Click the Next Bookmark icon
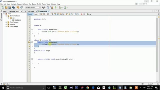Viewport: 160px width, 90px height. [69, 14]
